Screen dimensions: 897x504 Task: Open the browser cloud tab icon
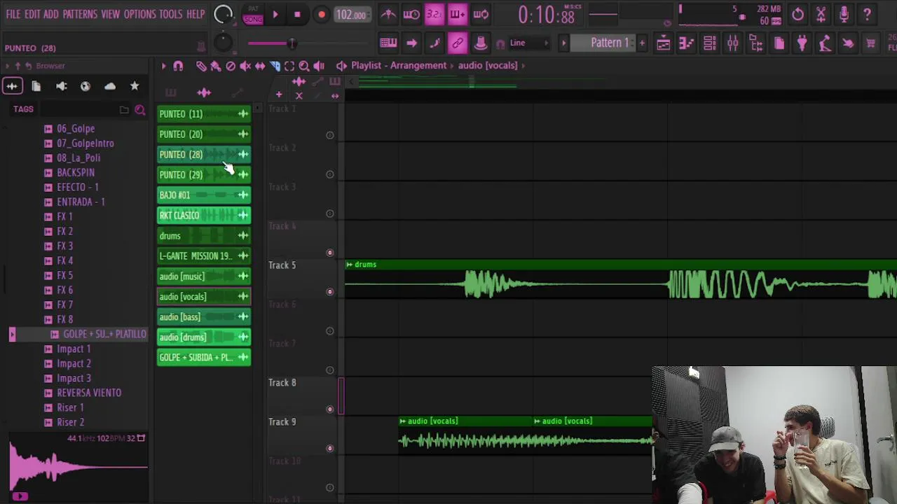point(110,86)
